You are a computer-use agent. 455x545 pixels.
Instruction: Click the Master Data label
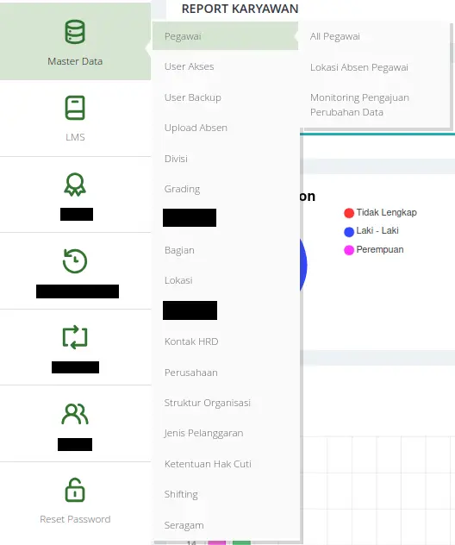coord(75,61)
